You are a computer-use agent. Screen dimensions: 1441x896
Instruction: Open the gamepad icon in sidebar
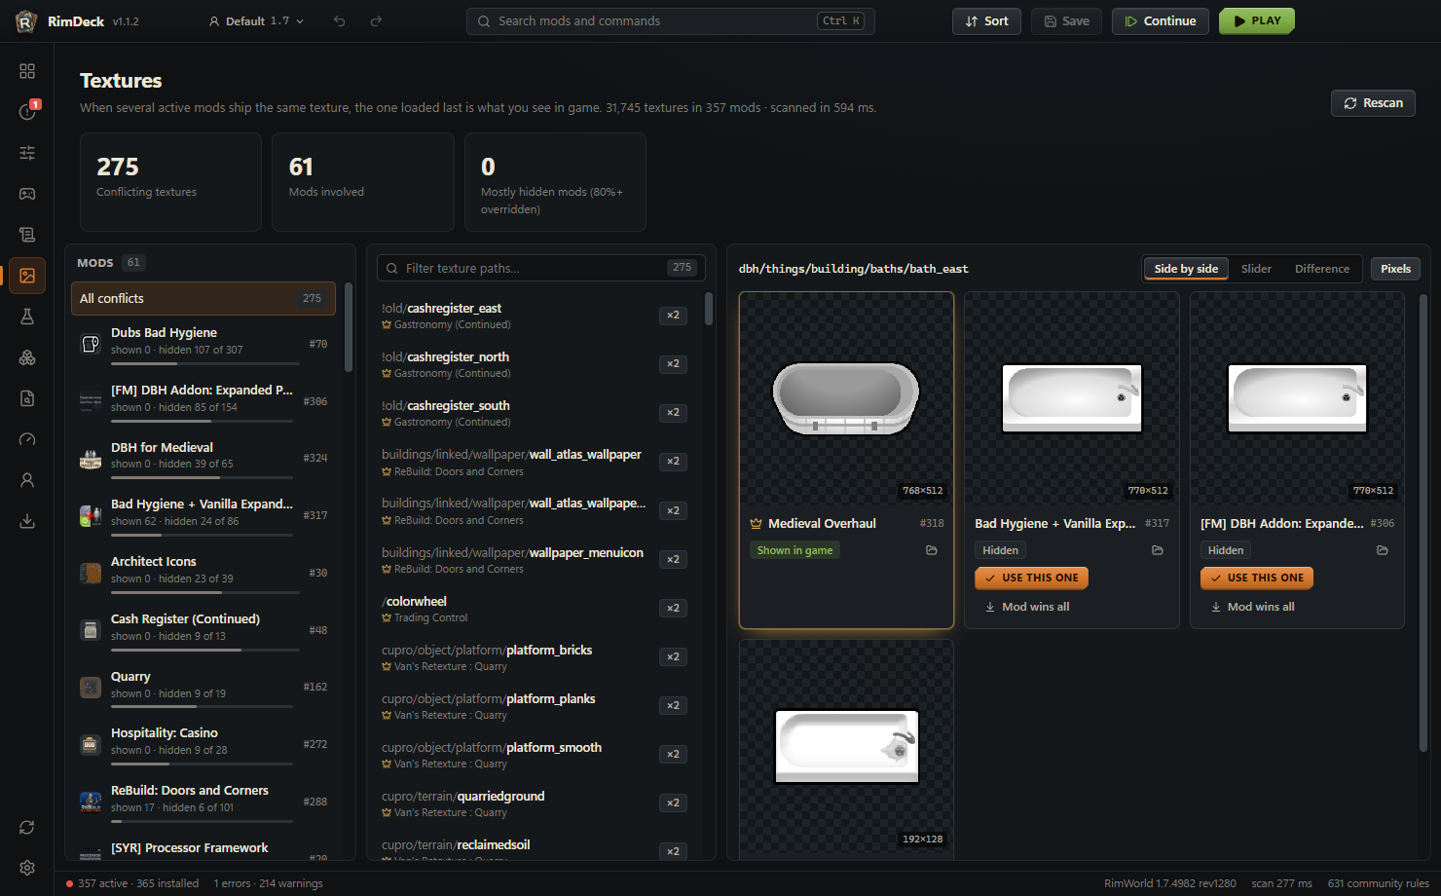coord(27,194)
